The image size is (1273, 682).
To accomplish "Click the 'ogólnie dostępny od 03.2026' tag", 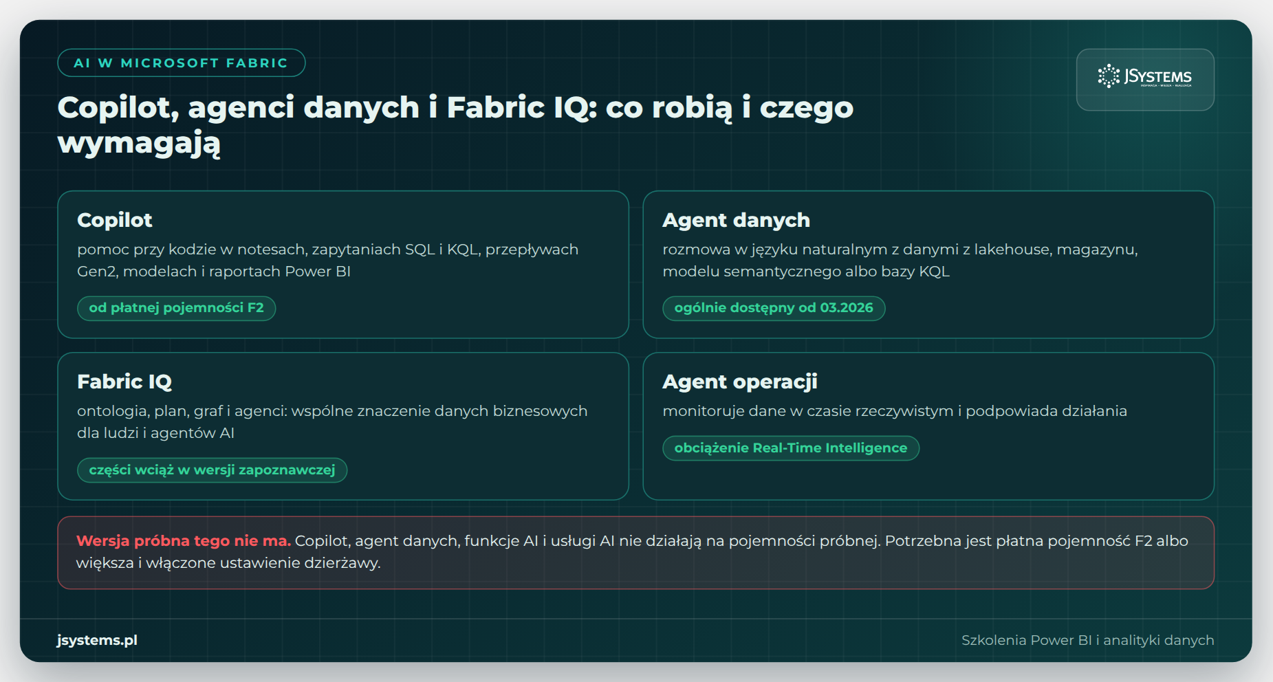I will click(774, 308).
